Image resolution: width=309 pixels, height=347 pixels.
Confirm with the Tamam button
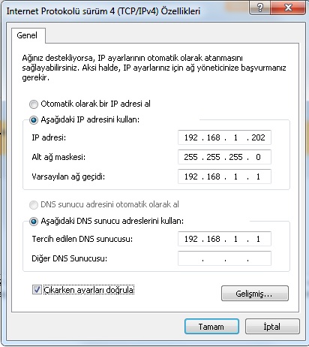pyautogui.click(x=211, y=327)
